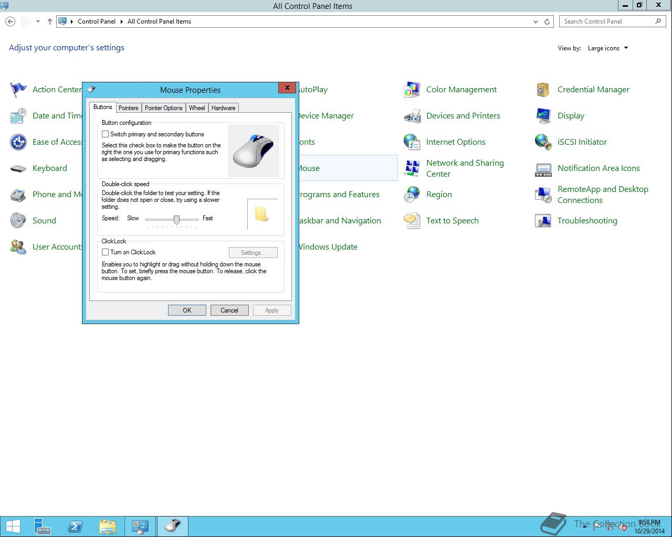Open Text to Speech icon
The height and width of the screenshot is (537, 672).
(412, 221)
